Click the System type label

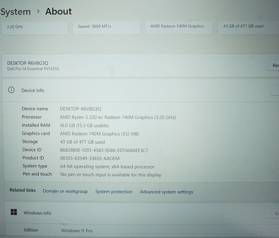[35, 166]
